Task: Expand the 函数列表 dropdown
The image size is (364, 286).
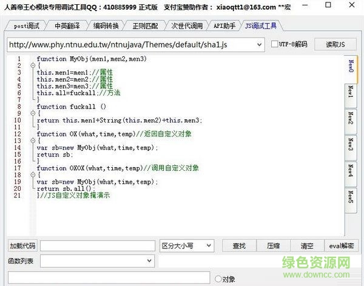Action: coord(149,261)
